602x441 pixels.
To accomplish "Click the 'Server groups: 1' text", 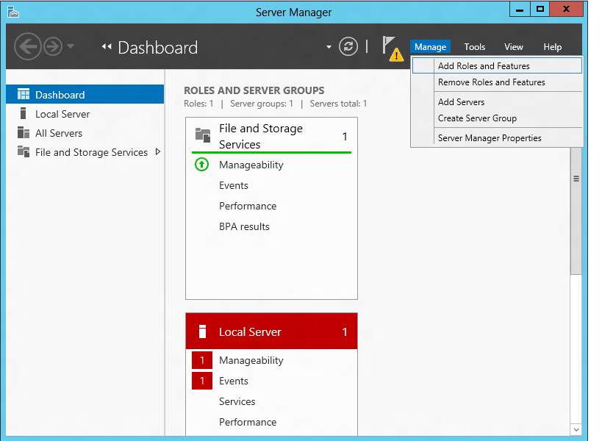I will pyautogui.click(x=262, y=104).
